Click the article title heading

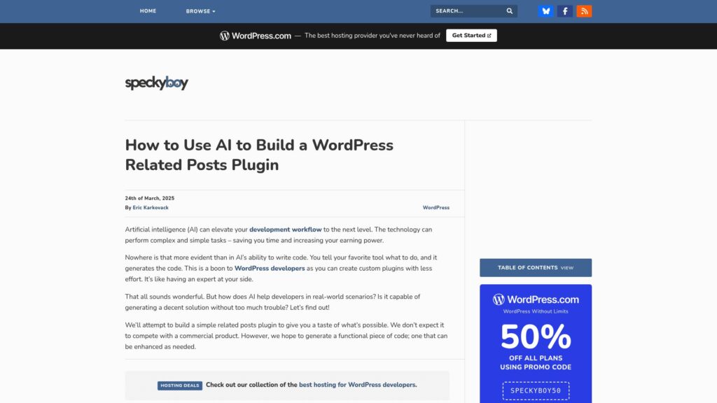259,155
